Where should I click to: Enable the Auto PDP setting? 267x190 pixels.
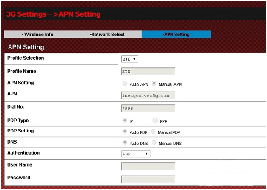point(125,132)
